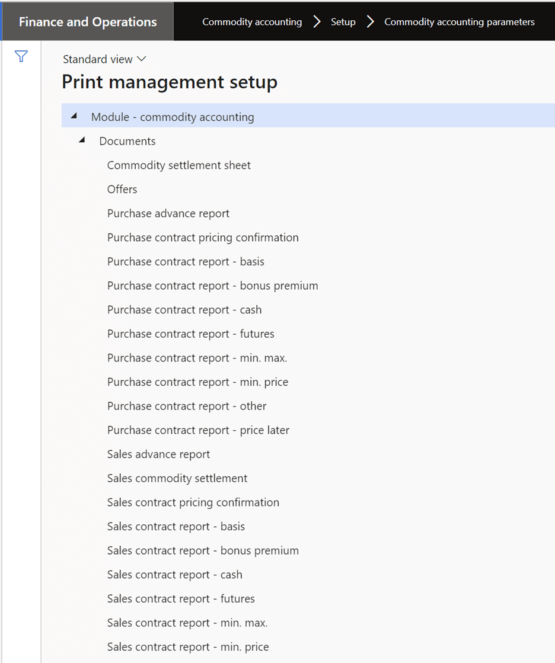Select the Offers document
This screenshot has height=663, width=555.
pos(122,189)
